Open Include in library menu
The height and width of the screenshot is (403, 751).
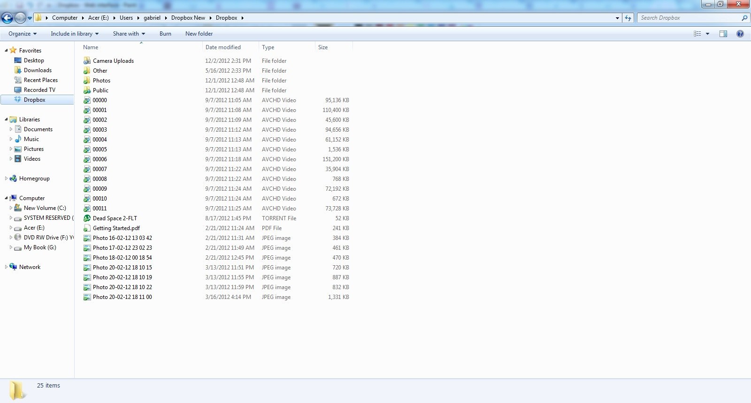pos(75,34)
